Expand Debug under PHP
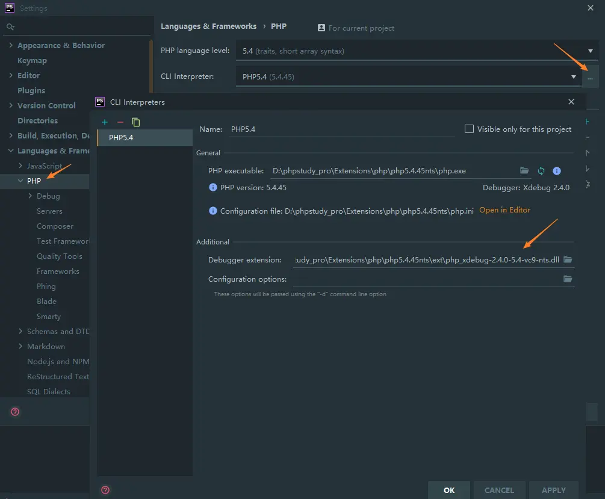Image resolution: width=605 pixels, height=499 pixels. (30, 196)
